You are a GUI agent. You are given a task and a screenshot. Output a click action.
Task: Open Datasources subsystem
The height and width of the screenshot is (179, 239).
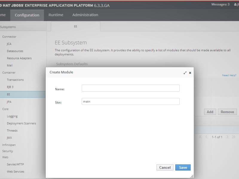15,51
